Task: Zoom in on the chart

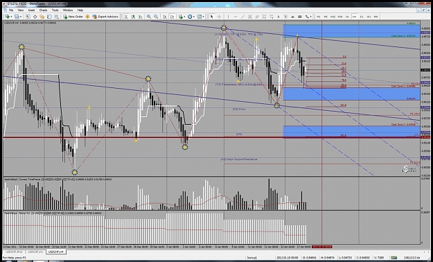Action: pyautogui.click(x=149, y=17)
